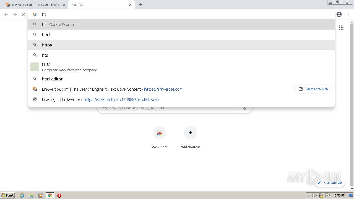The image size is (354, 199).
Task: Close the New Tab tab
Action: (x=130, y=5)
